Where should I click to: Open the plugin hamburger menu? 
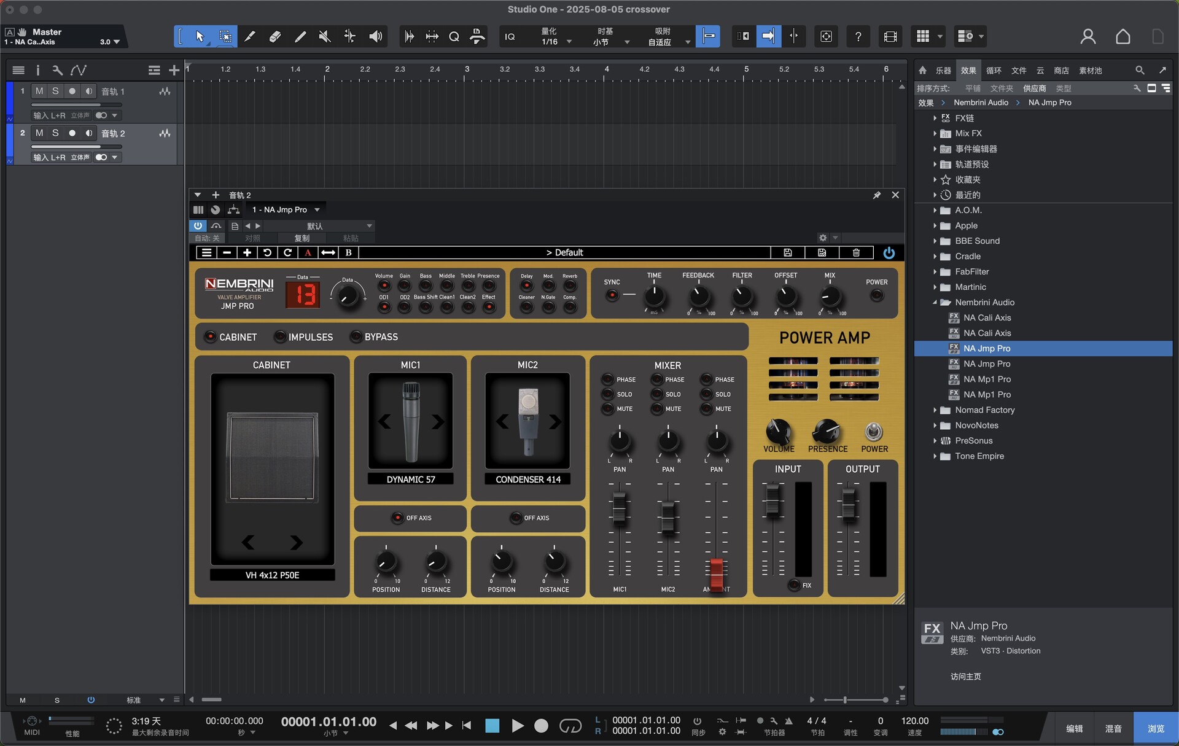(207, 252)
